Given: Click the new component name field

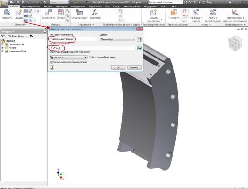Looking at the screenshot, I should tap(73, 39).
